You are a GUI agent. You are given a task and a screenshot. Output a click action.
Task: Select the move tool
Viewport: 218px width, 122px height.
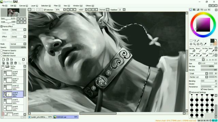(191, 44)
